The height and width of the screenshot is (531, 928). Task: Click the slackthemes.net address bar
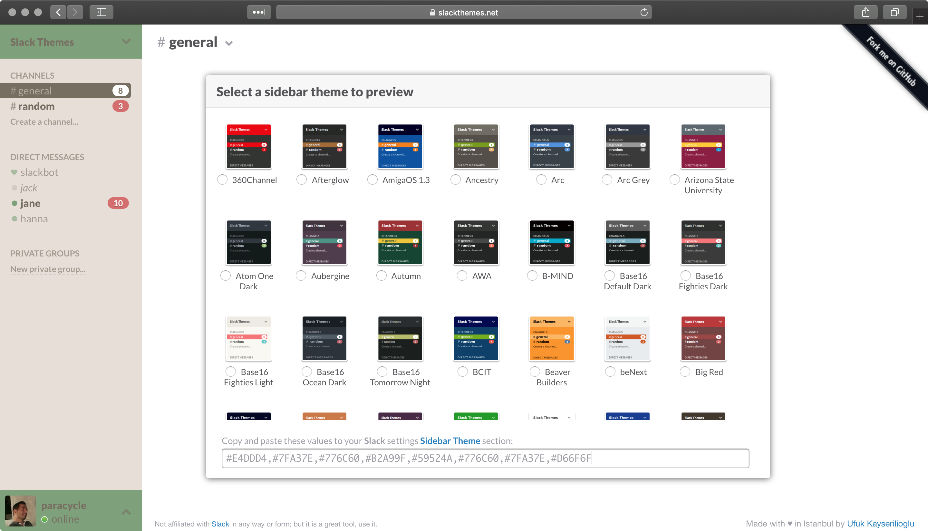463,12
